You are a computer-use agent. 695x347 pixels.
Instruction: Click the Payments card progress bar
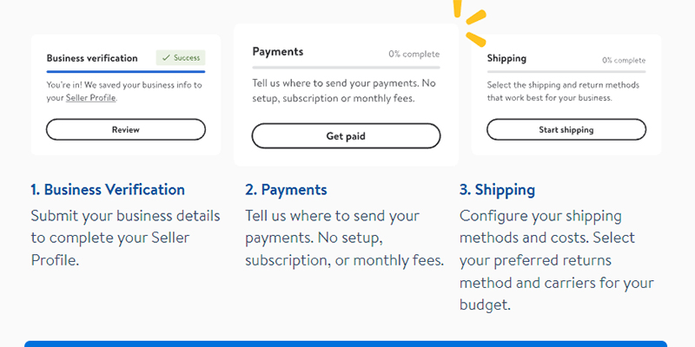tap(346, 67)
